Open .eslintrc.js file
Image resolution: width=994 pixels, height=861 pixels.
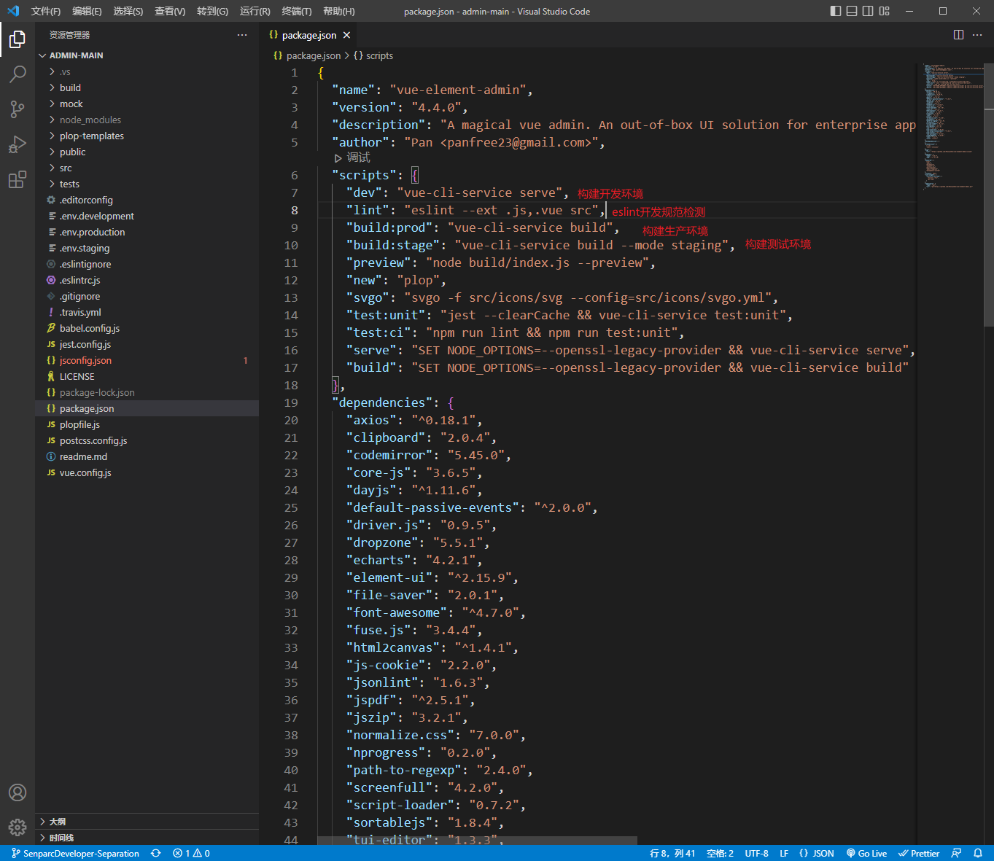tap(147, 280)
